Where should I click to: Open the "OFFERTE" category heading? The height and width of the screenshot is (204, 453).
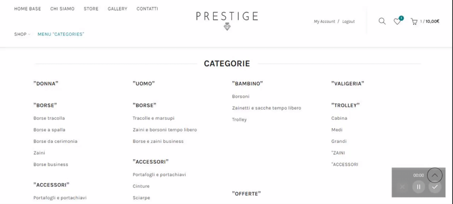tap(246, 194)
